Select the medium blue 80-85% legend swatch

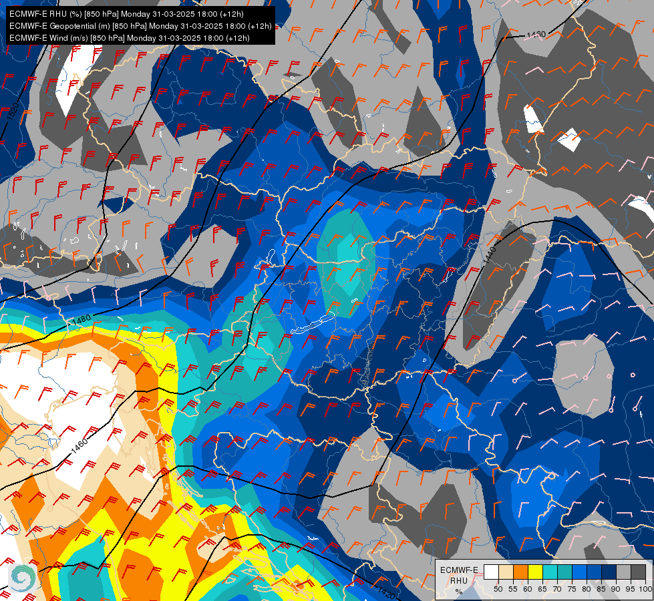tap(594, 572)
